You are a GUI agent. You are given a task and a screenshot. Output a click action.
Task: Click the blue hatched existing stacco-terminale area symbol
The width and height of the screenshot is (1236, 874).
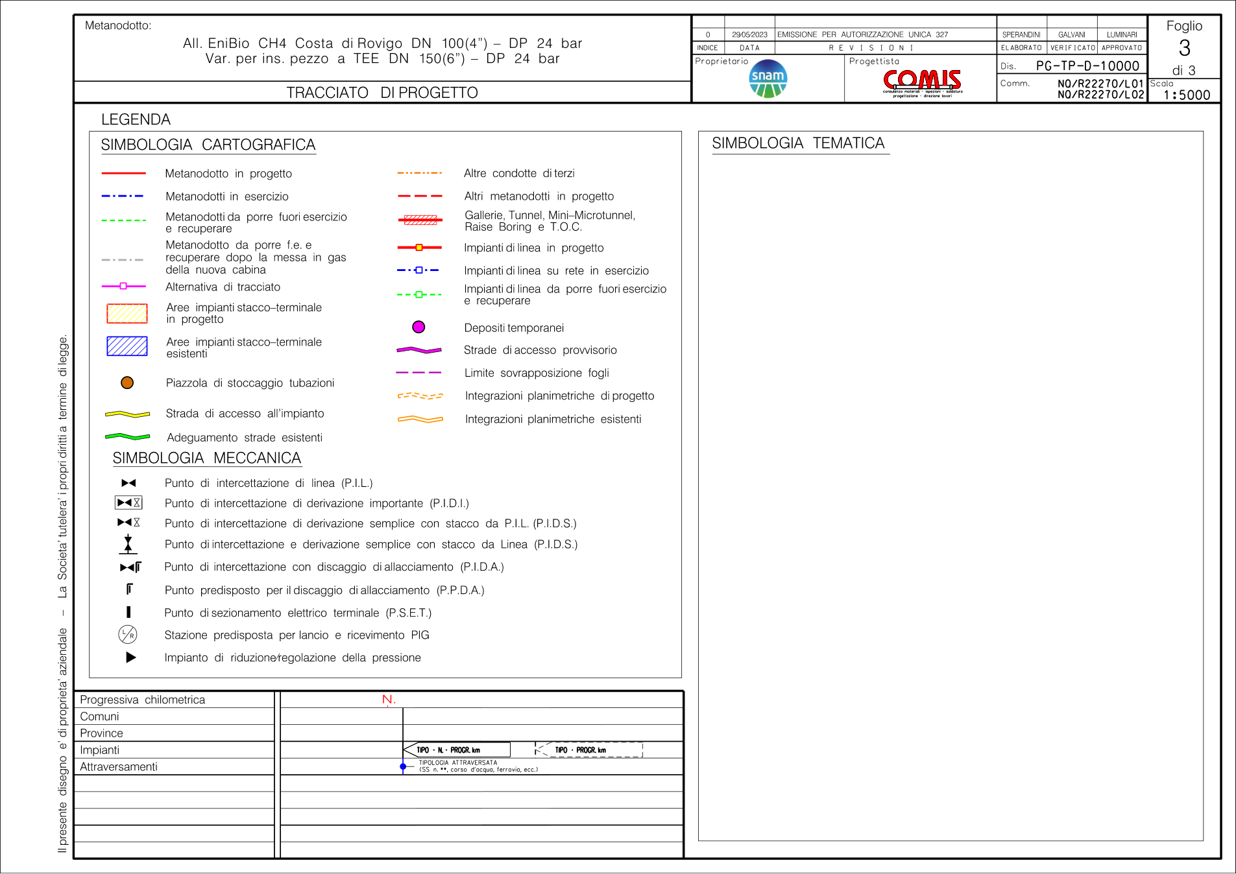click(127, 346)
